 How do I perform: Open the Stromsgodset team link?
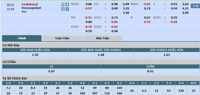31,8
